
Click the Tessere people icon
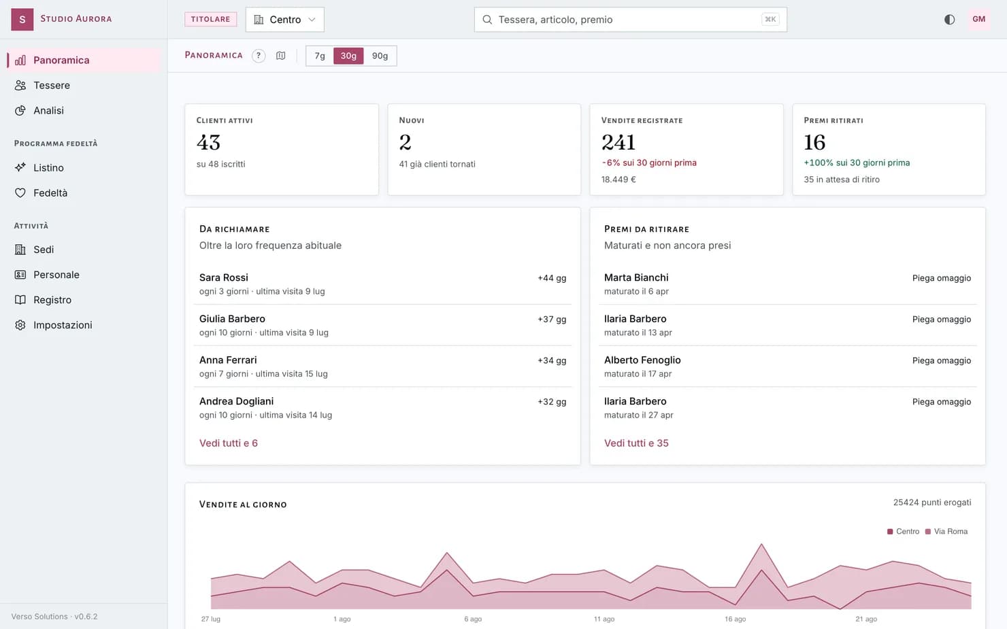pos(20,85)
